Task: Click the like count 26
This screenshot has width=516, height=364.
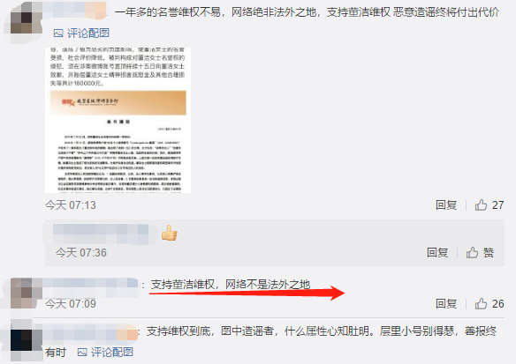Action: tap(498, 304)
